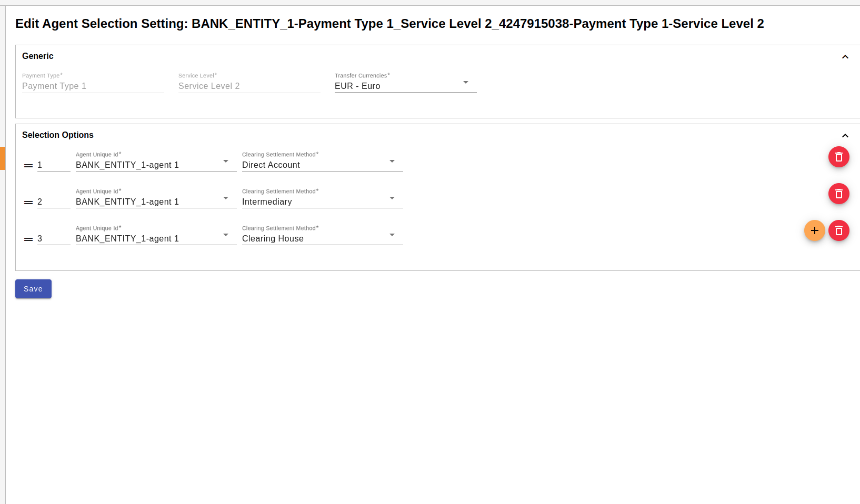860x504 pixels.
Task: Collapse the Selection Options section
Action: point(845,136)
